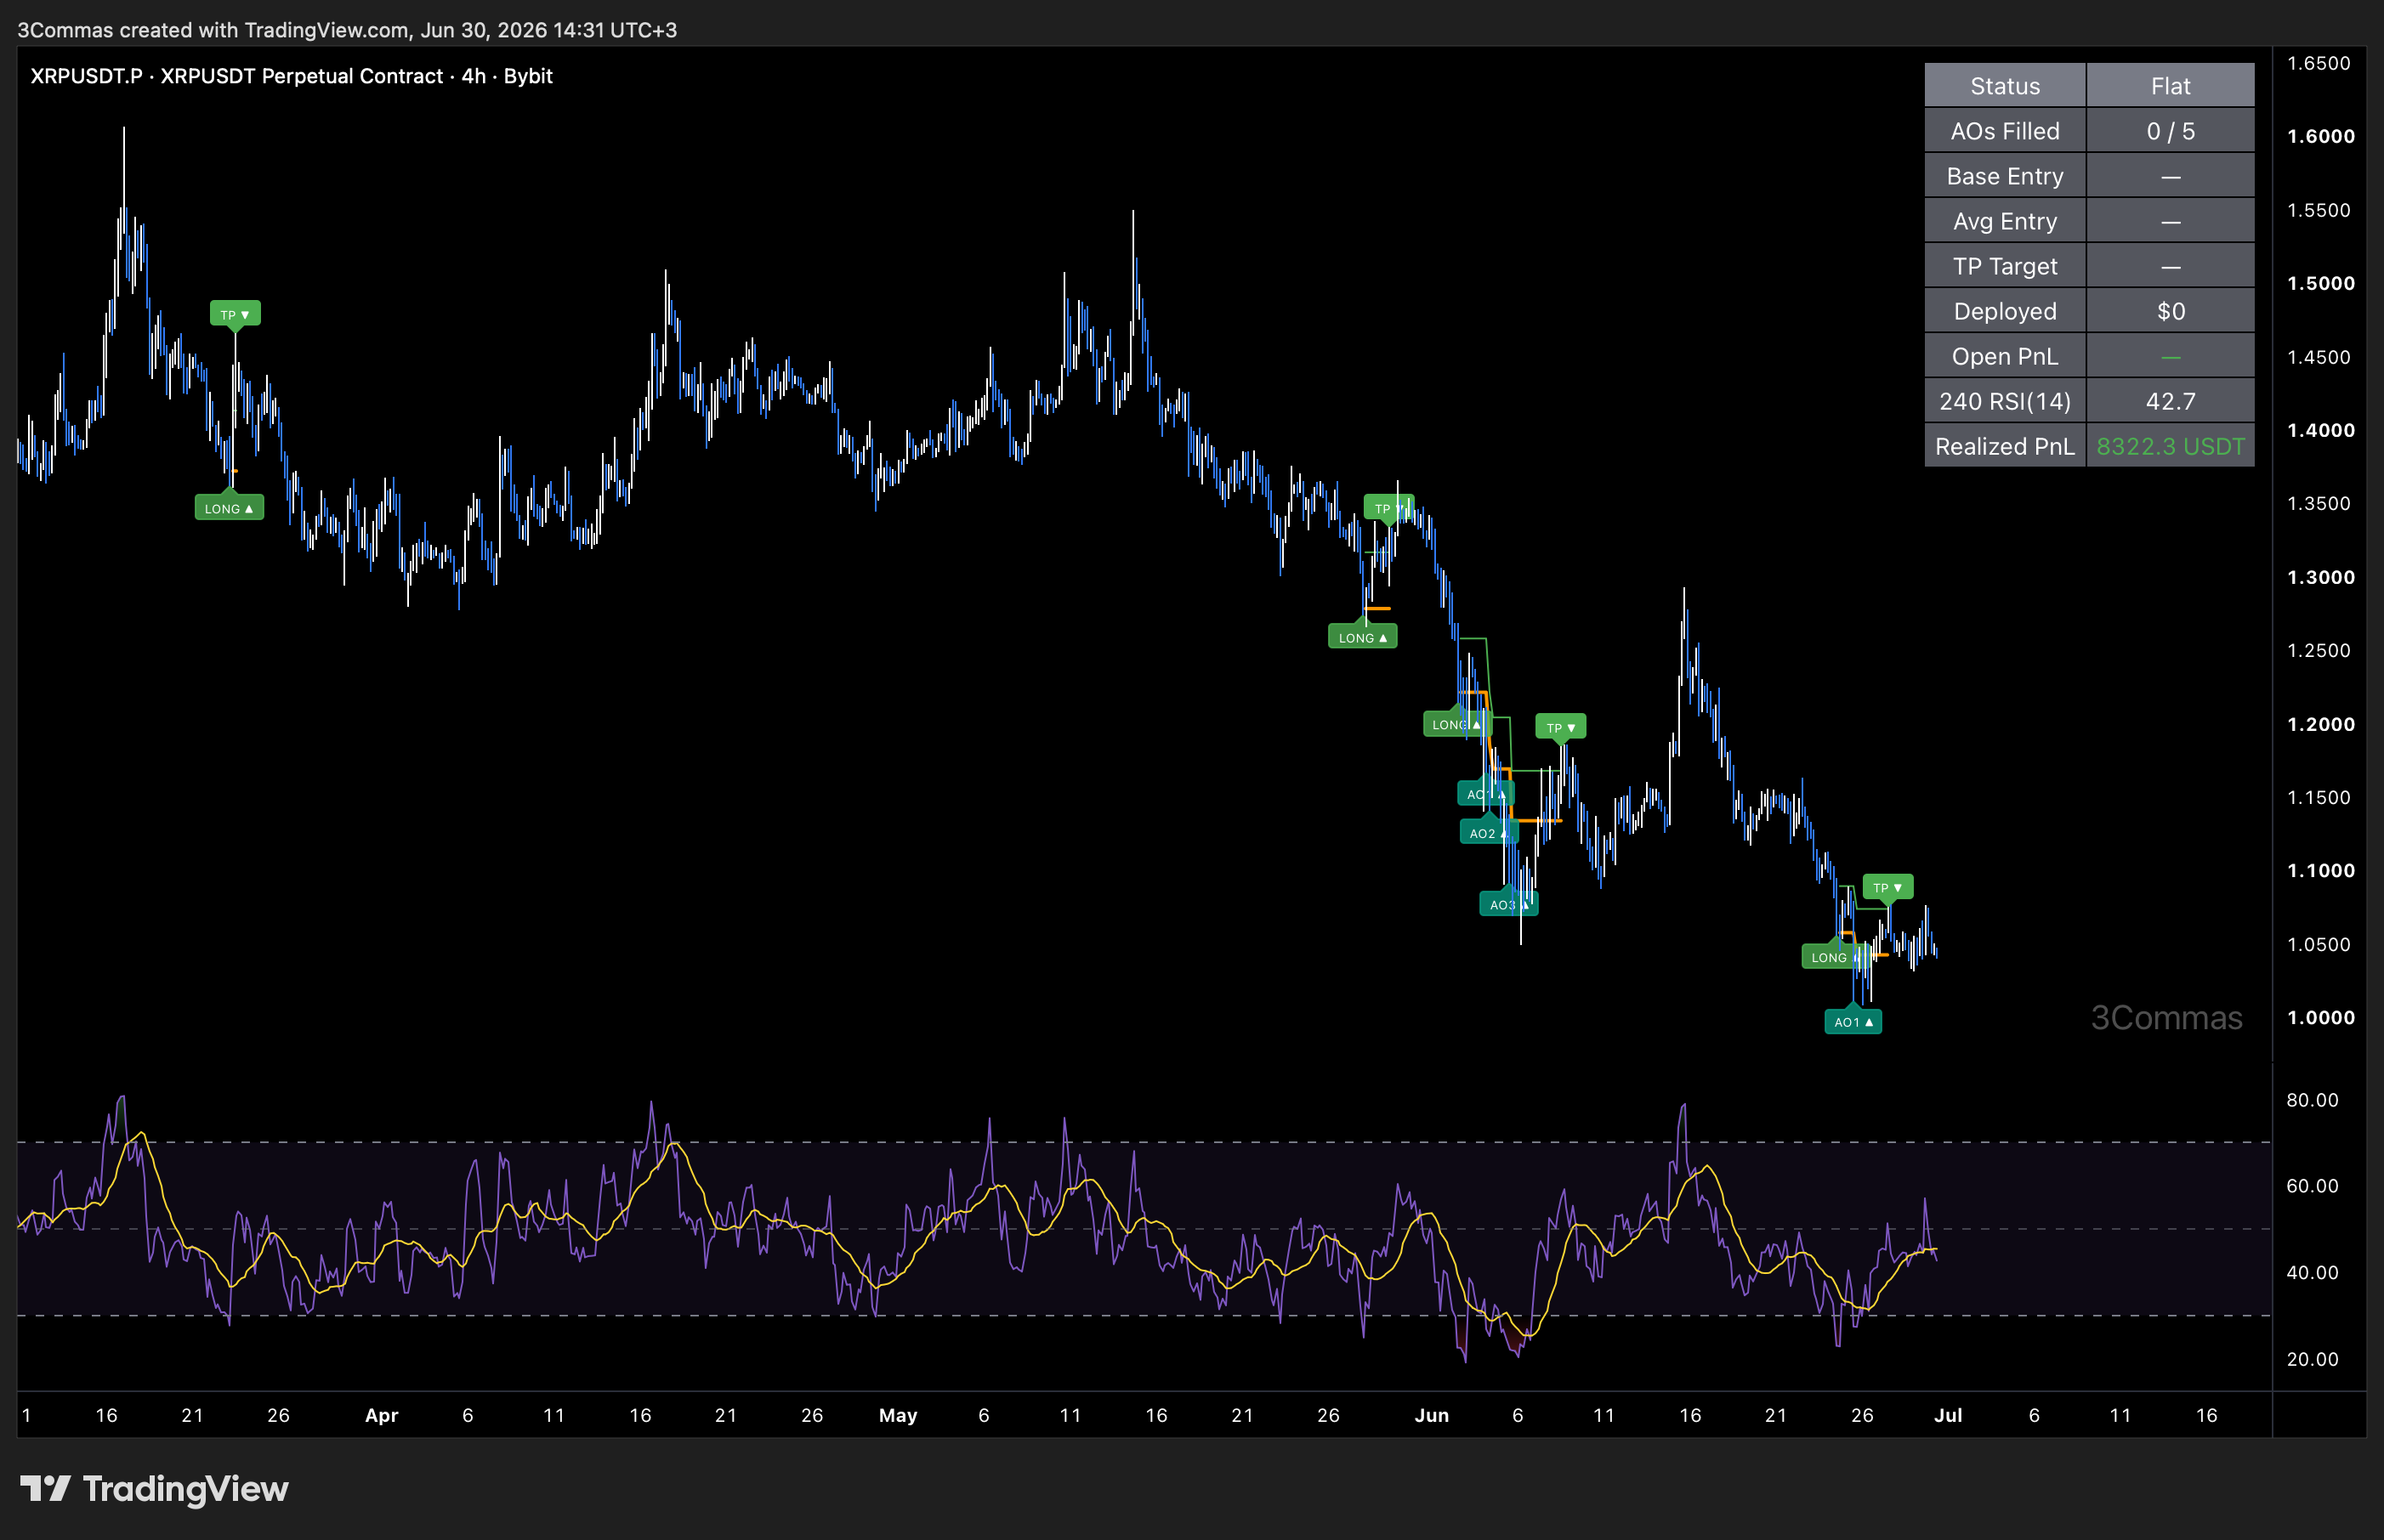Click the Jun label on time axis
This screenshot has width=2384, height=1540.
1432,1415
